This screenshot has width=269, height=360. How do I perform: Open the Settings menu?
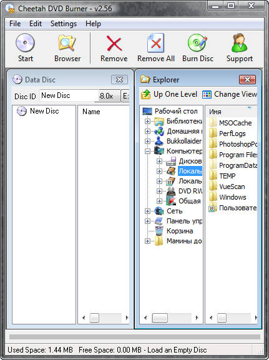tap(64, 24)
